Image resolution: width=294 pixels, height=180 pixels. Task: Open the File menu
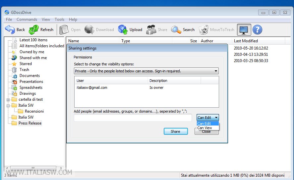coord(9,19)
